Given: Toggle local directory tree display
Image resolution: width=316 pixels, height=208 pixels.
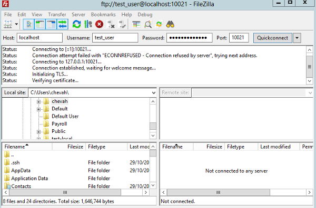Looking at the screenshot, I should tap(40, 24).
